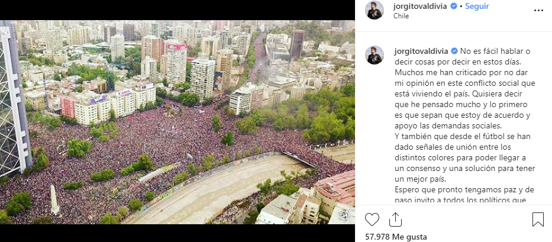This screenshot has height=242, width=552.
Task: Click the aerial protest crowd photo
Action: point(177,122)
